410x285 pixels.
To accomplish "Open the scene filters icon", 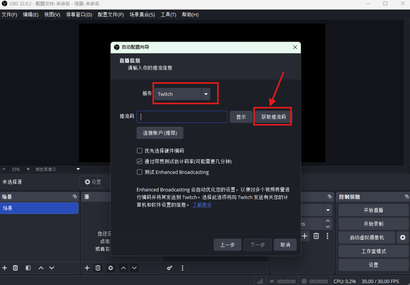I will pyautogui.click(x=28, y=268).
